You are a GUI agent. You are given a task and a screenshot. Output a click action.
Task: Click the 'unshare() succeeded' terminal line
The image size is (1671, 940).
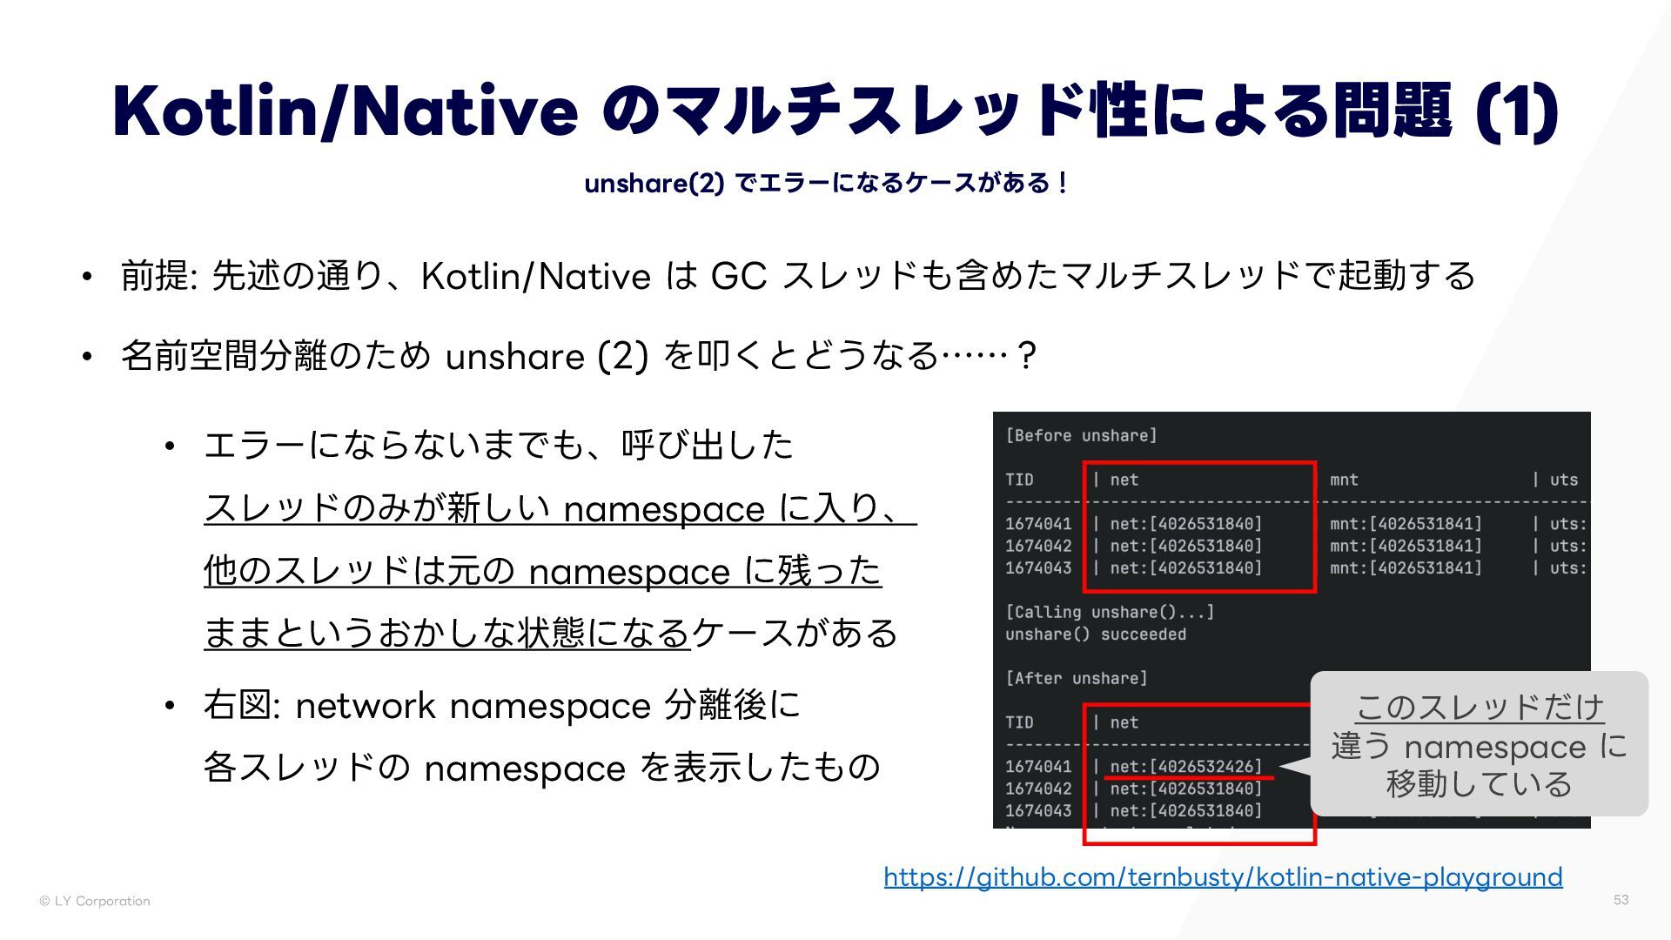coord(1096,634)
